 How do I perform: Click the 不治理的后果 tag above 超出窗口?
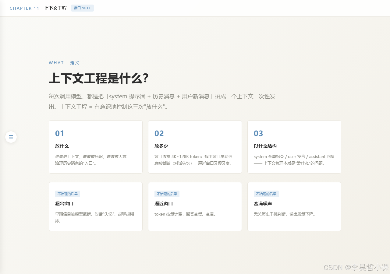68,194
